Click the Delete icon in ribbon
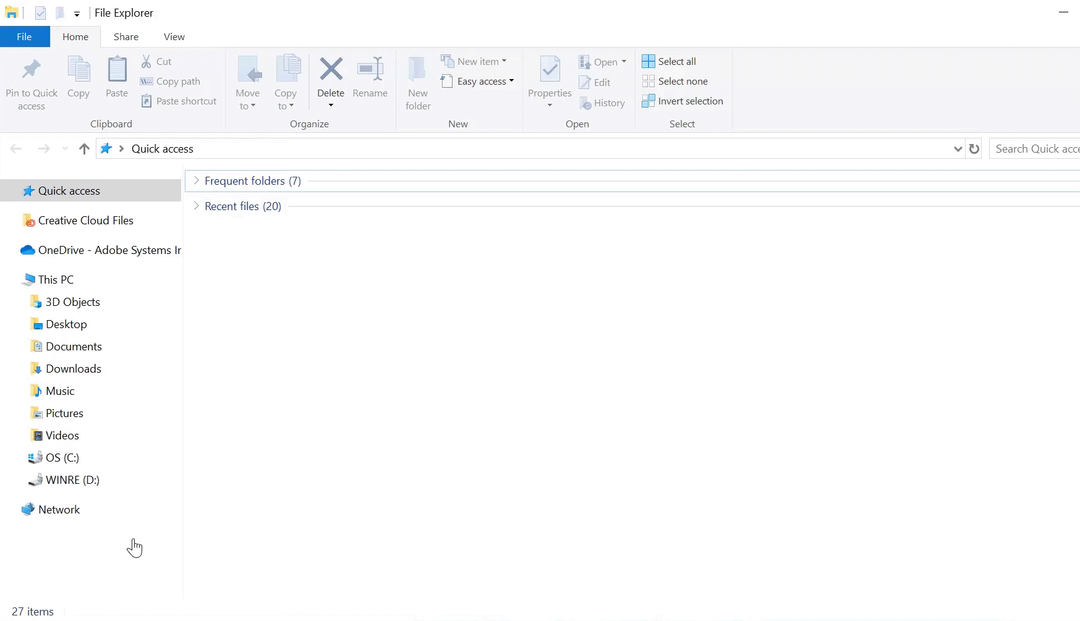Viewport: 1080px width, 621px height. pos(331,69)
